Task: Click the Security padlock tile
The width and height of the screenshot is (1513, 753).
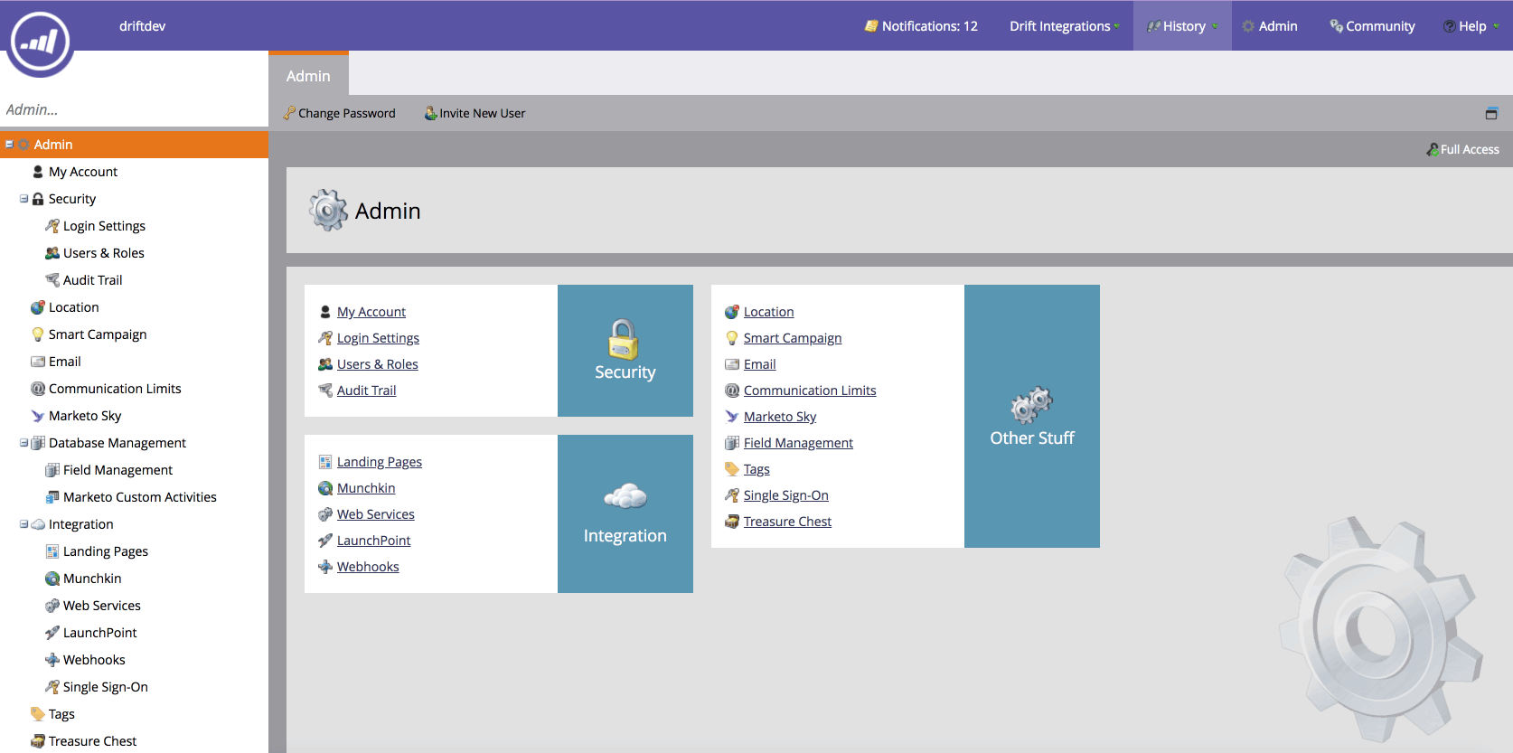Action: [x=625, y=351]
